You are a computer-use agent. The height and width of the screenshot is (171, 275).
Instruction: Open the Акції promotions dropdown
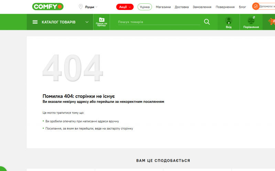tap(125, 7)
